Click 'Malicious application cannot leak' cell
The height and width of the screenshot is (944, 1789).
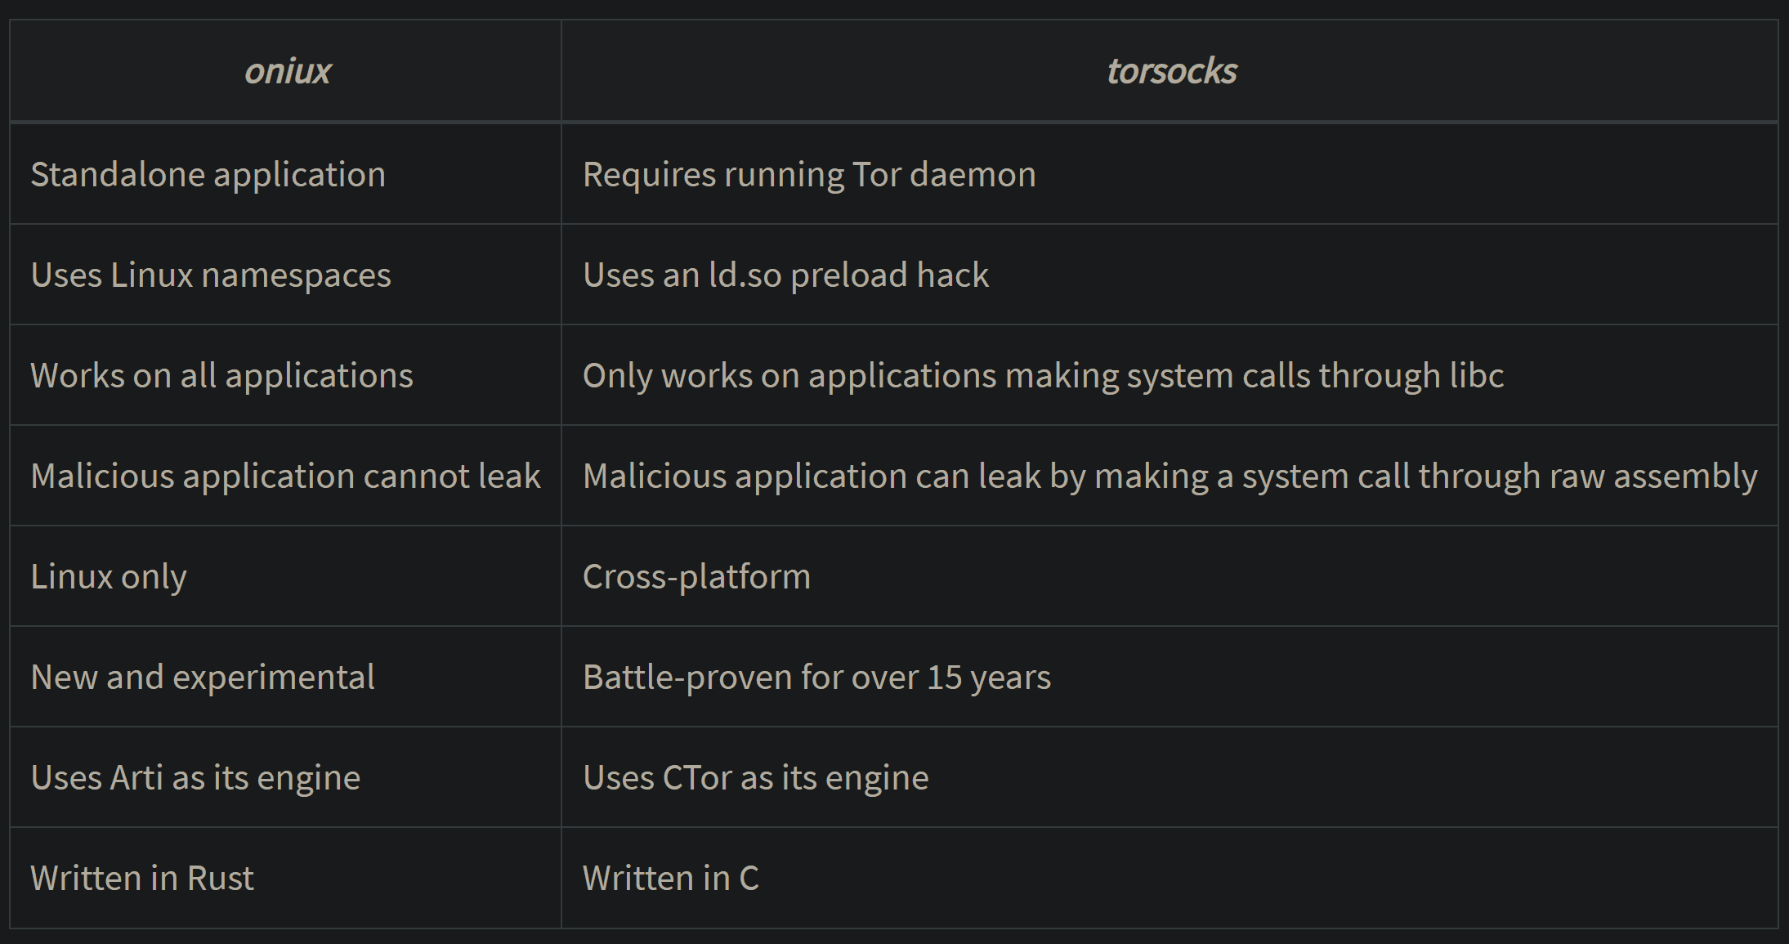click(x=285, y=476)
